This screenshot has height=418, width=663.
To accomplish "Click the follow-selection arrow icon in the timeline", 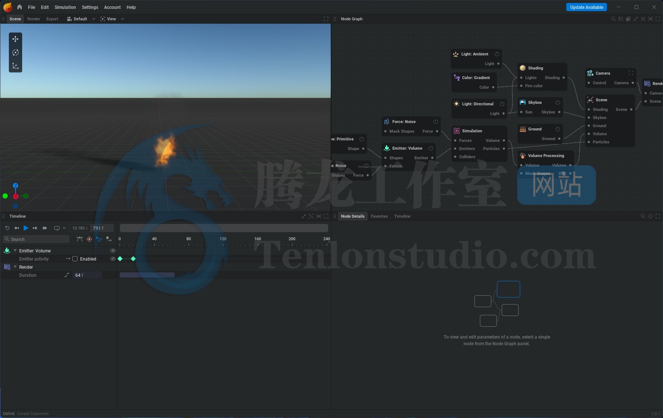I will [109, 239].
